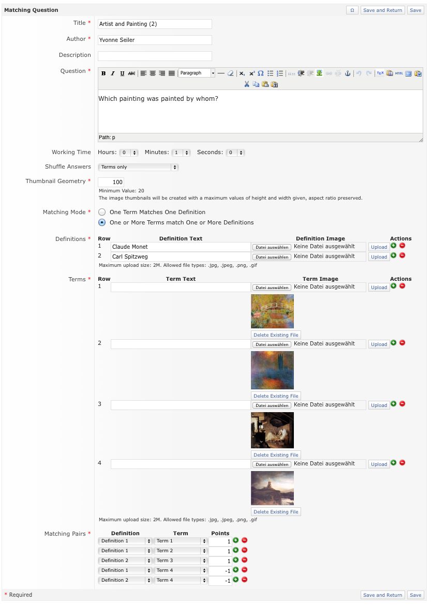Copy selection using copy icon
This screenshot has width=432, height=605.
(256, 84)
